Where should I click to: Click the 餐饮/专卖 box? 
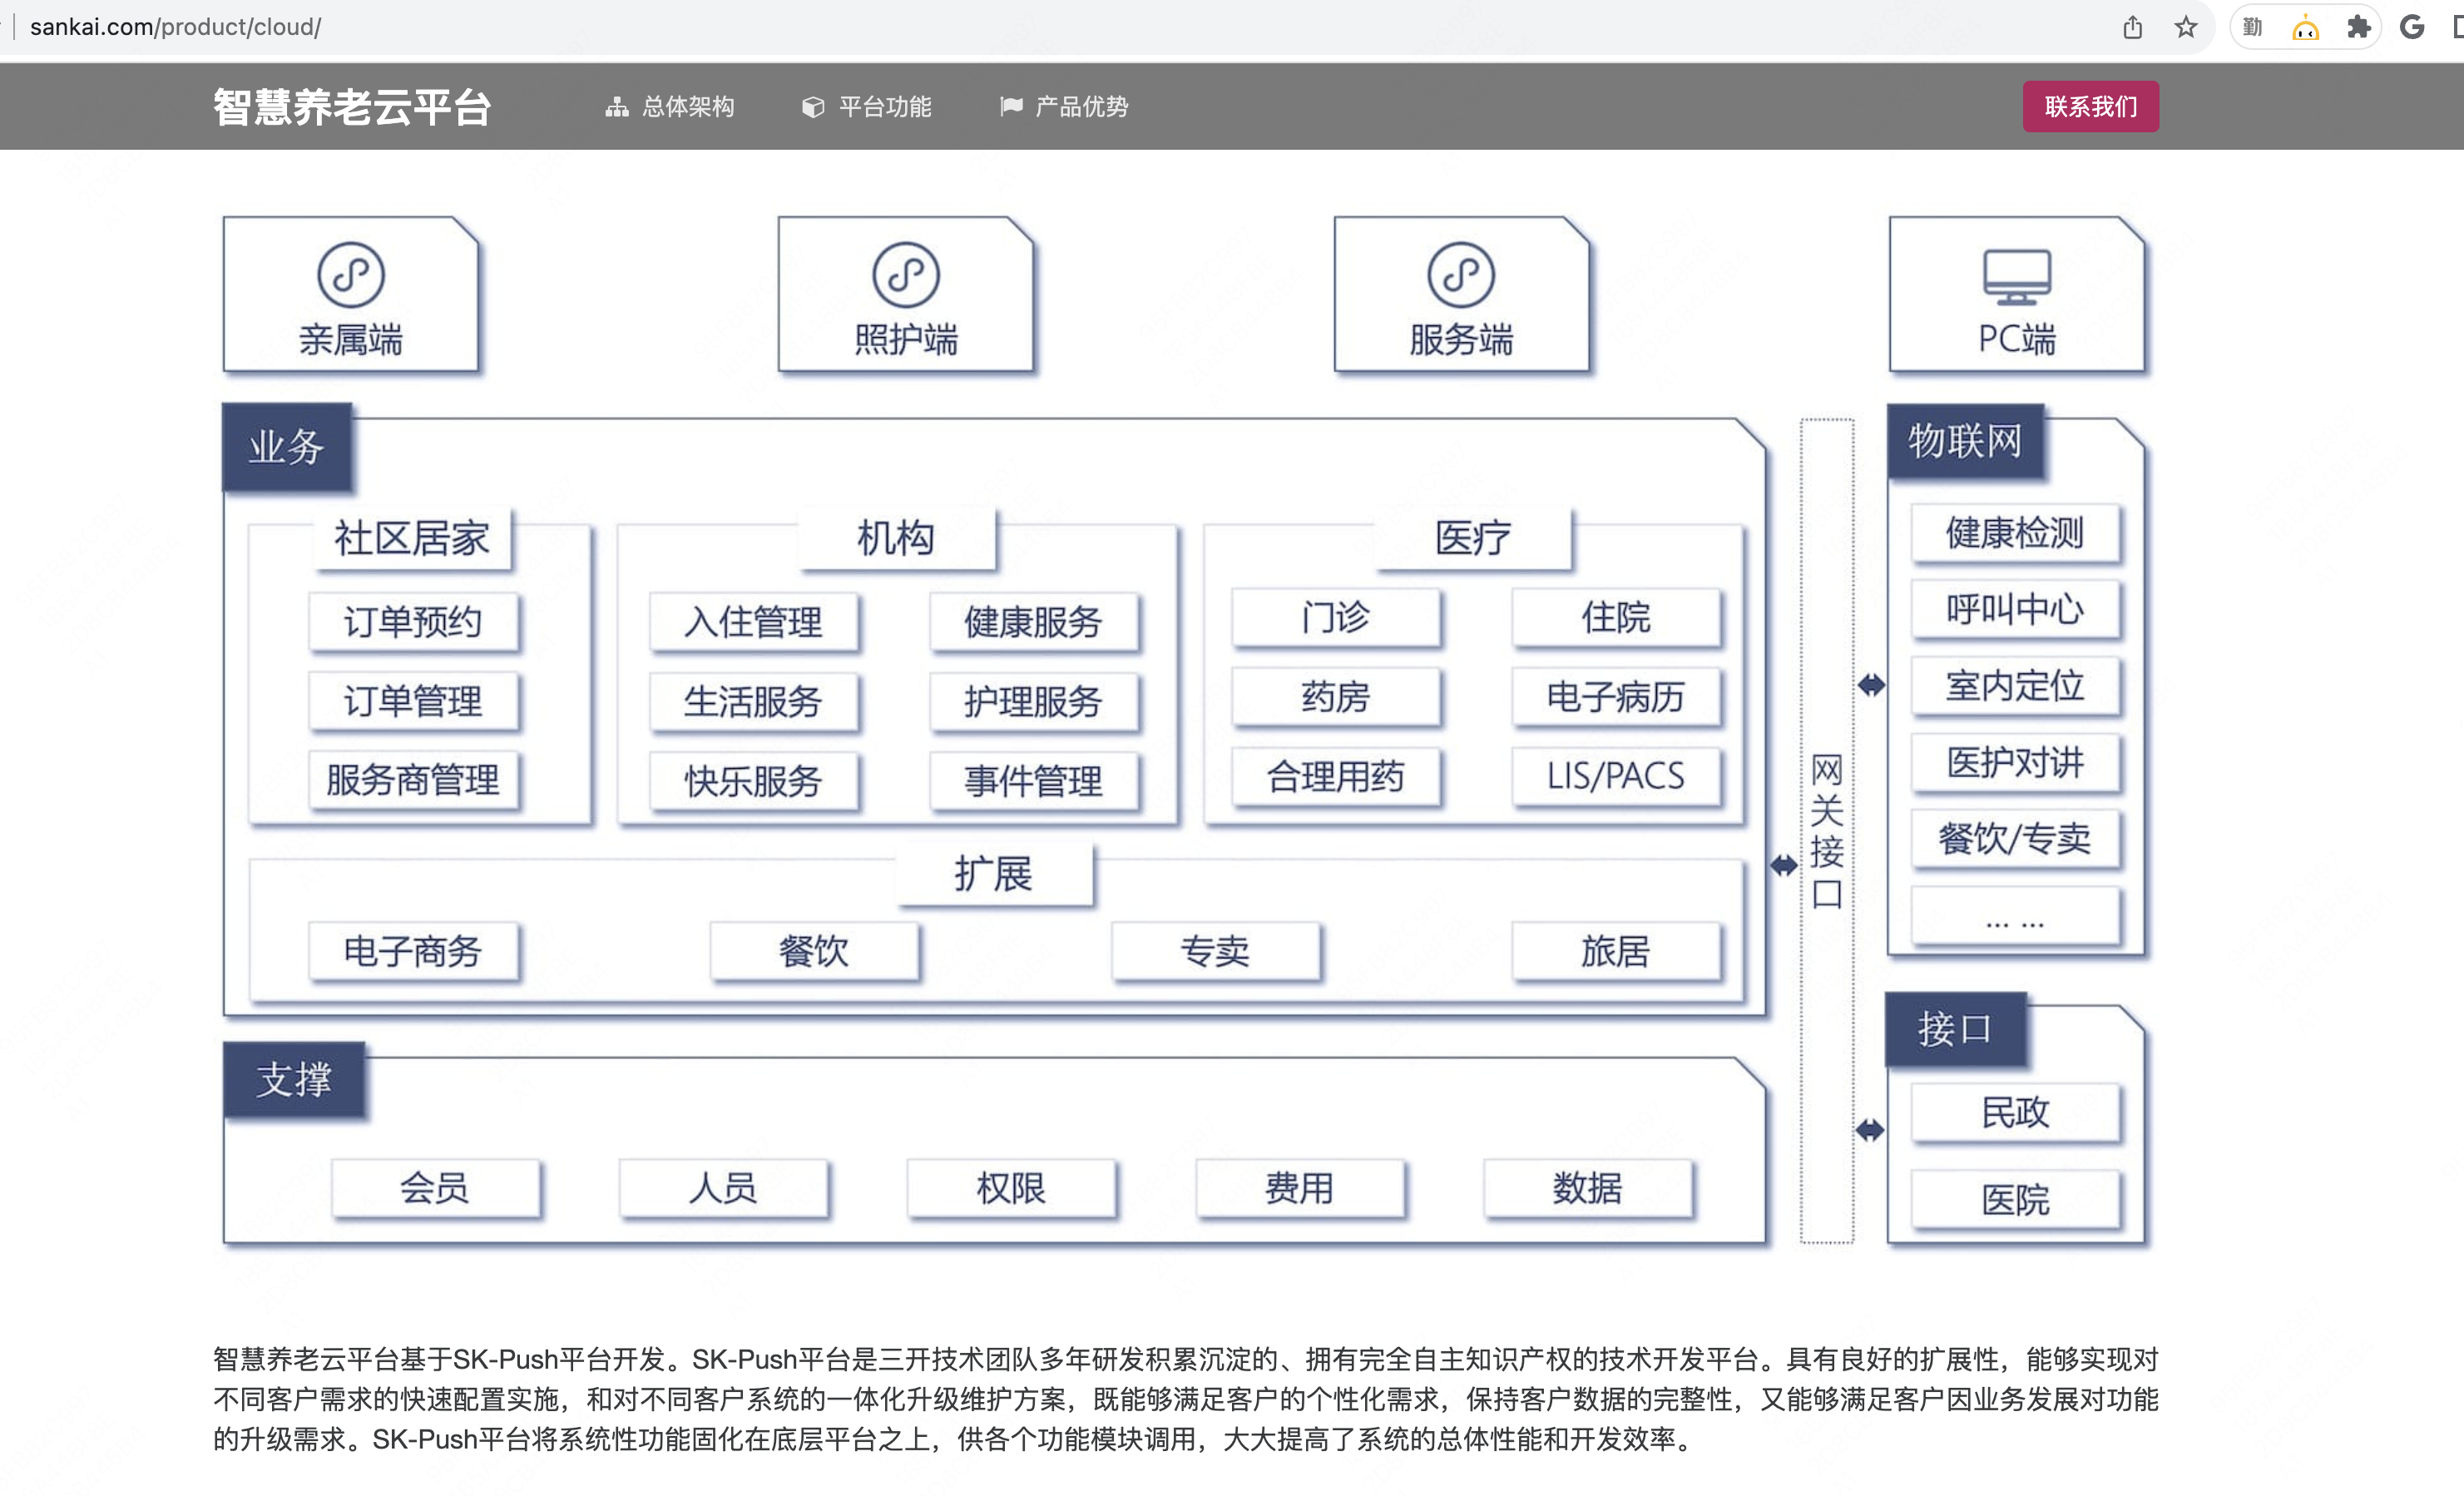click(2015, 838)
